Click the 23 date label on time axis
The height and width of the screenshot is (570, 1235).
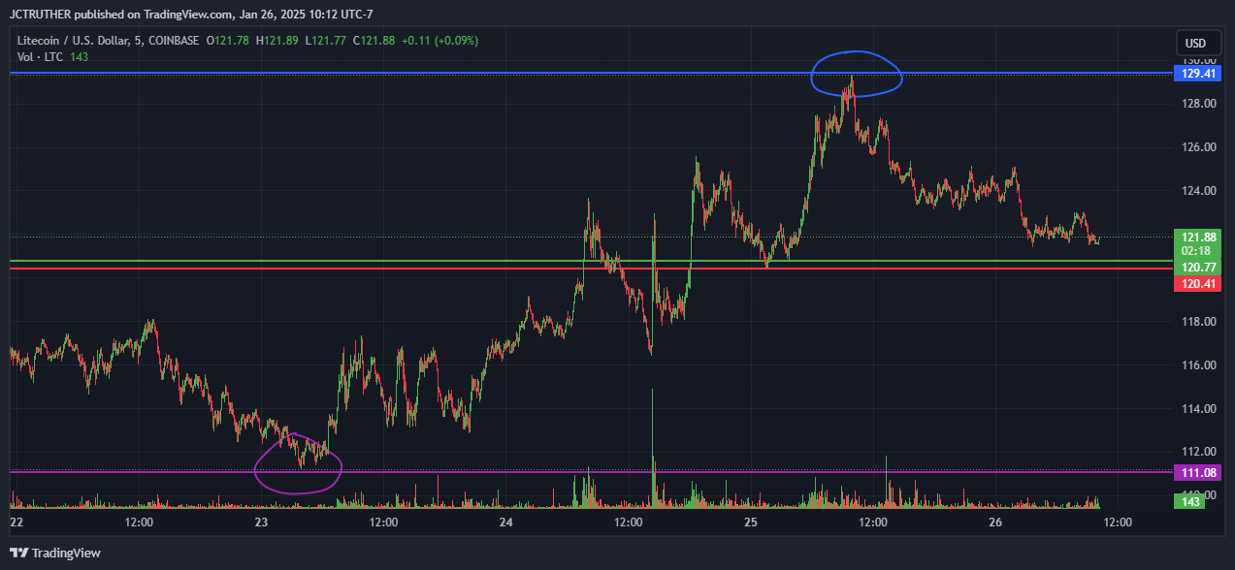(x=261, y=522)
